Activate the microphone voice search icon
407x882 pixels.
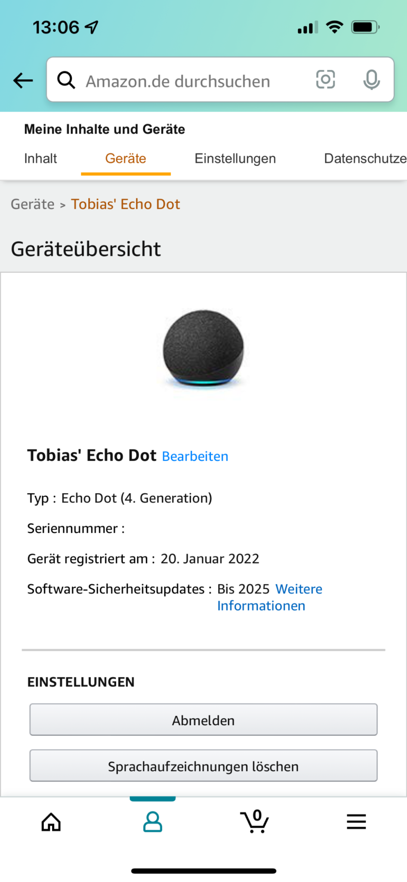[372, 79]
